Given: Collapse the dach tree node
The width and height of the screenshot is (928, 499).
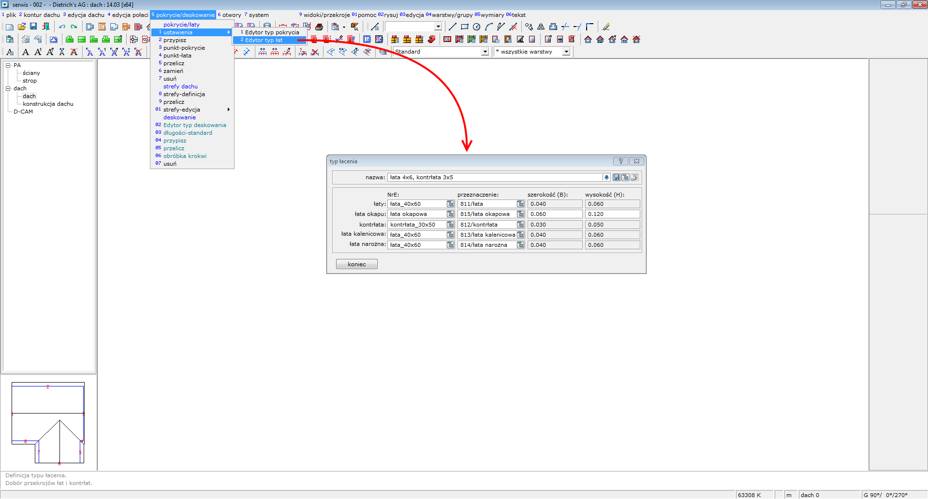Looking at the screenshot, I should point(8,88).
